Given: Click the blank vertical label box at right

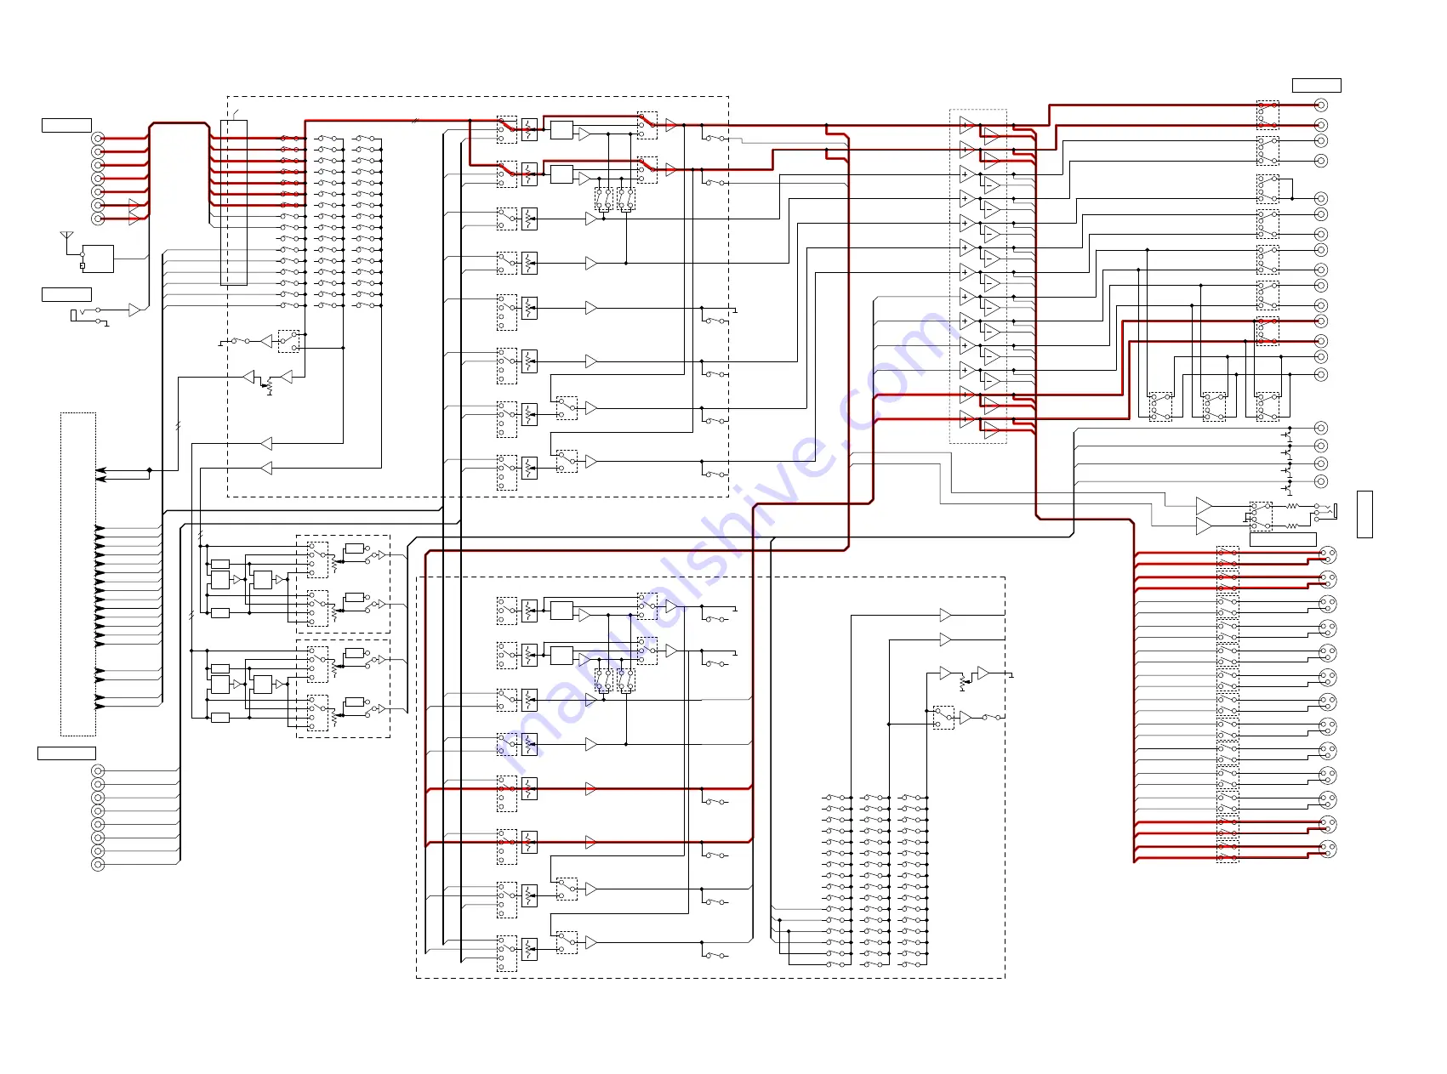Looking at the screenshot, I should click(x=1364, y=514).
